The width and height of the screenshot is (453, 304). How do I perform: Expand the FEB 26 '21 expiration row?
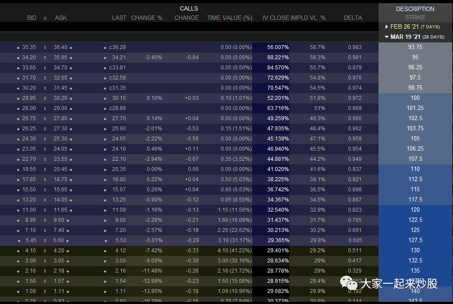click(x=387, y=27)
